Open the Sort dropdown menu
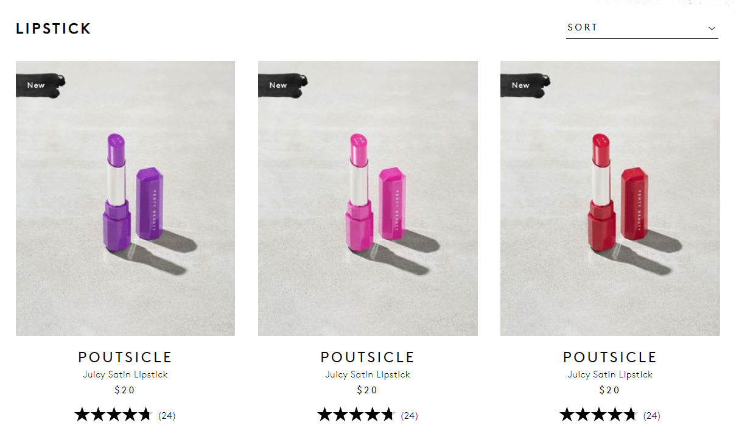This screenshot has height=442, width=736. [x=641, y=28]
